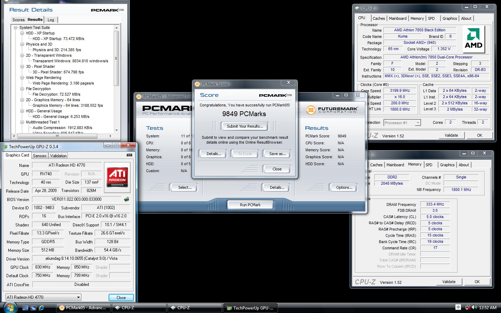Collapse the HDD - General Usage node

click(x=22, y=111)
